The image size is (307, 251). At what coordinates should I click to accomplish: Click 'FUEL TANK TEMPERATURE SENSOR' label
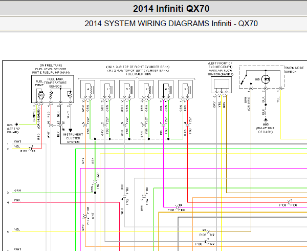point(55,82)
